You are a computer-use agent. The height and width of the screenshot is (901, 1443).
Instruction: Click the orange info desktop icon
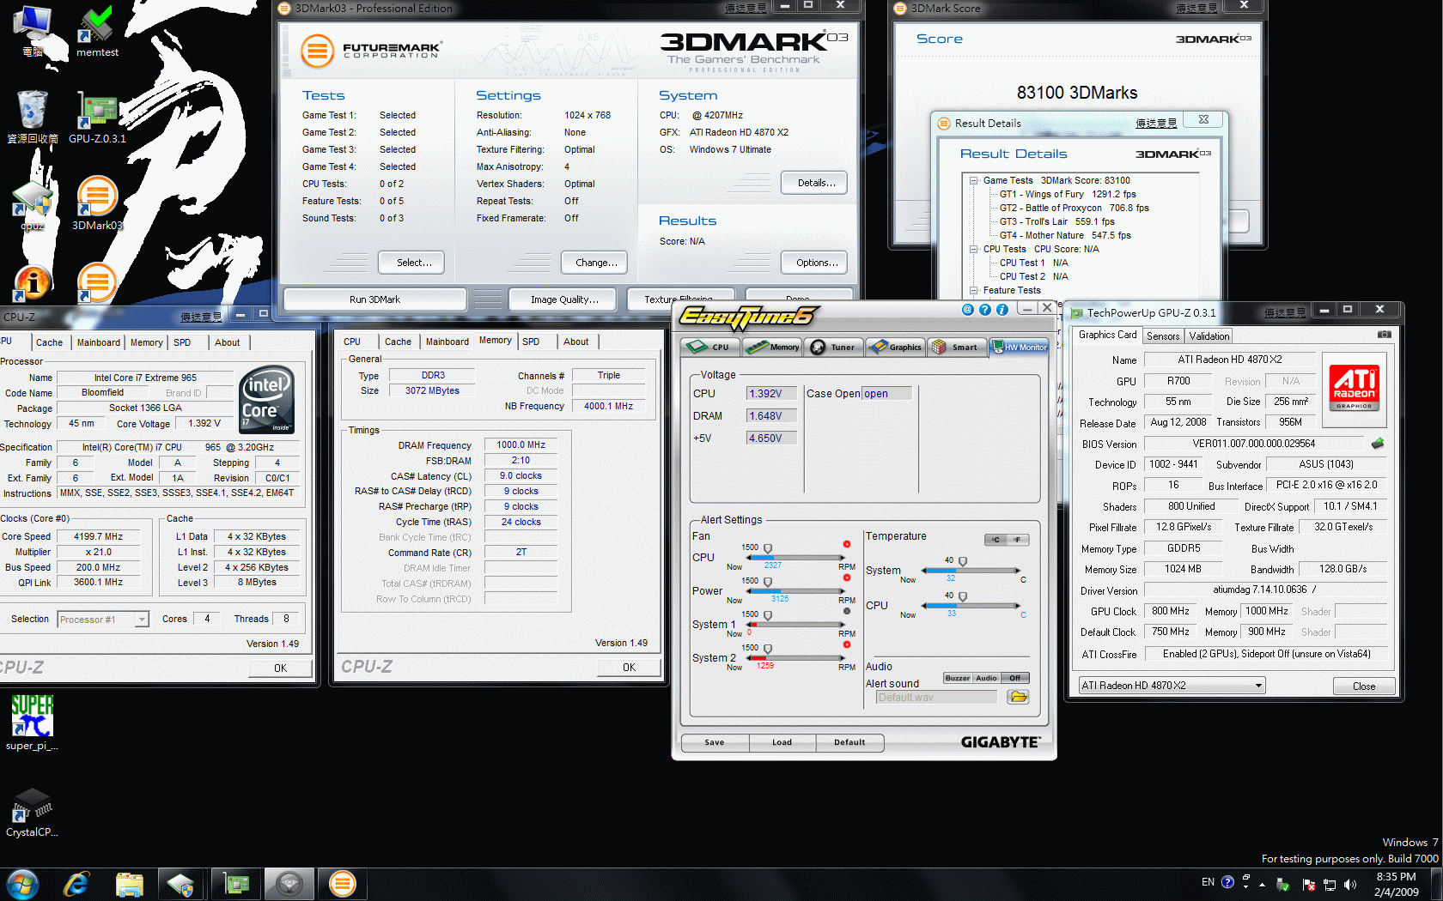pos(33,282)
